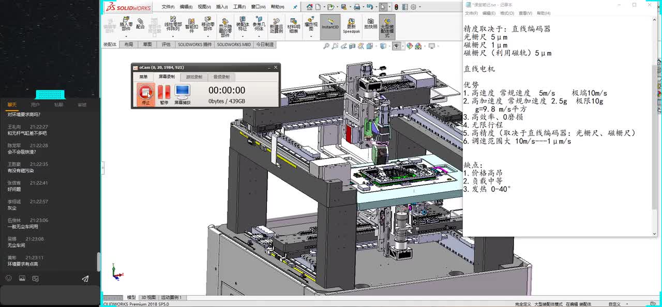Click the Edit Appearance color ball icon
Screen dimensions: 662x307
[410, 46]
